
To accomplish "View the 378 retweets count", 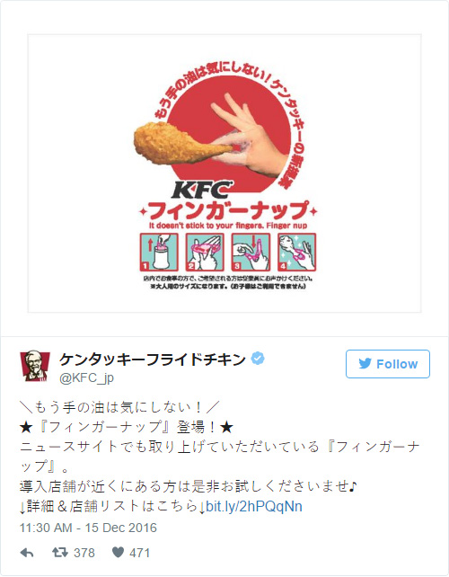I will pos(84,553).
